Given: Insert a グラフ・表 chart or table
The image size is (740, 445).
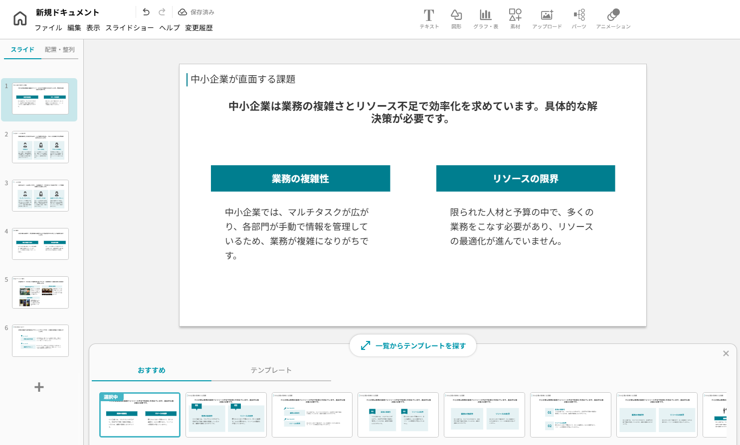Looking at the screenshot, I should (486, 19).
